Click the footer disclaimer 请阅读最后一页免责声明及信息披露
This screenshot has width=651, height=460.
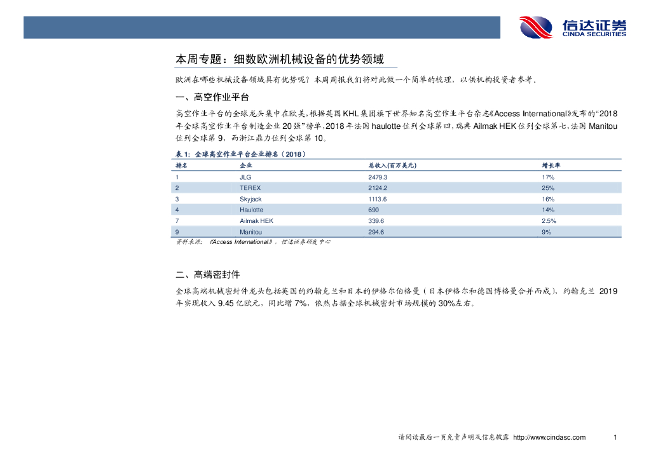tap(453, 437)
